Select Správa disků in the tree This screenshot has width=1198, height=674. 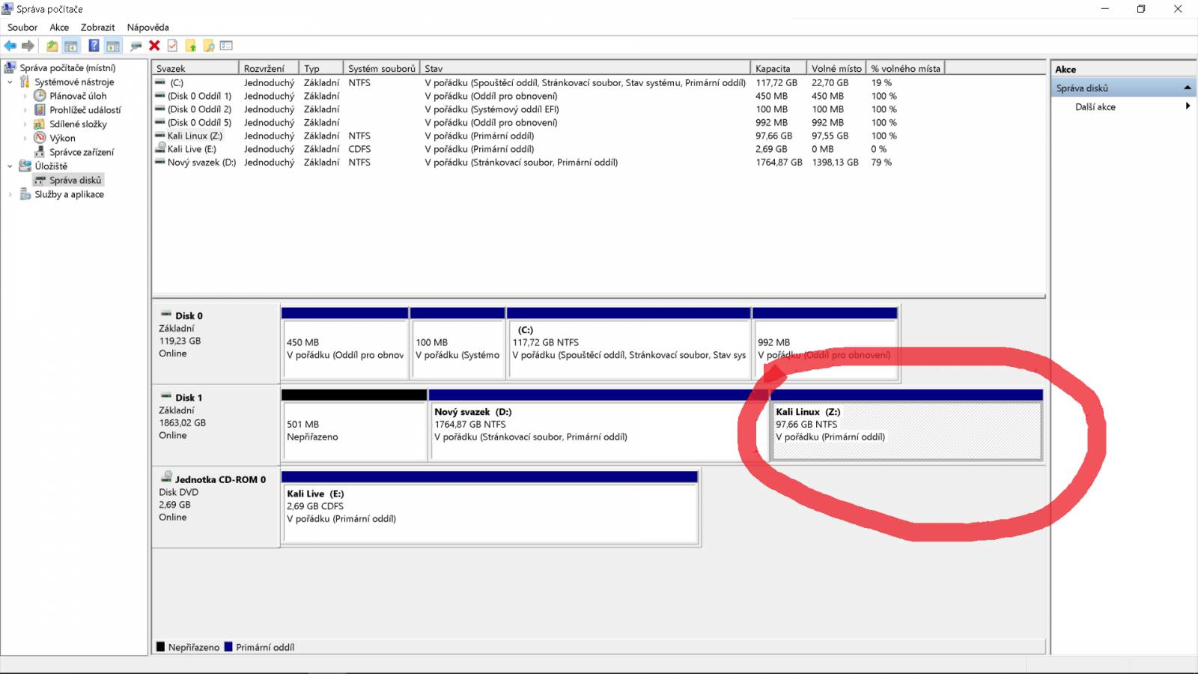pyautogui.click(x=75, y=180)
